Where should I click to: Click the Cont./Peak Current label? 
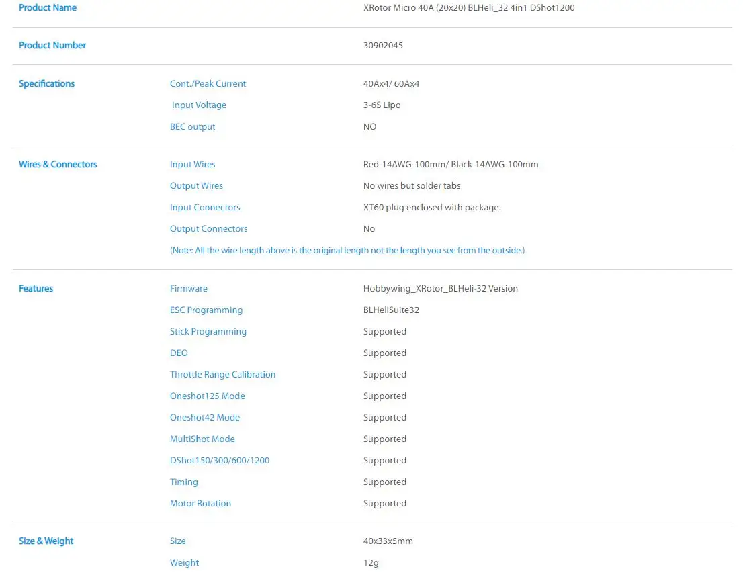(x=208, y=83)
